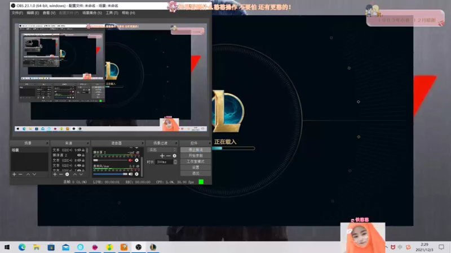Add a new source with the plus icon
Screen dimensions: 451x253
pyautogui.click(x=55, y=174)
